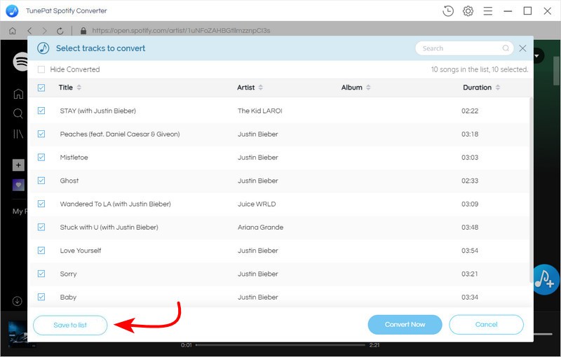Click the now playing album thumbnail
The width and height of the screenshot is (561, 357).
point(18,334)
